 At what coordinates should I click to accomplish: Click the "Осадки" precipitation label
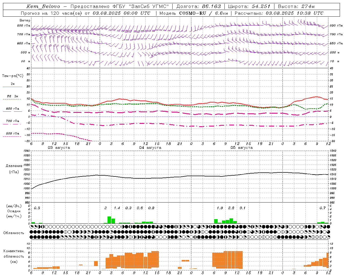point(14,211)
